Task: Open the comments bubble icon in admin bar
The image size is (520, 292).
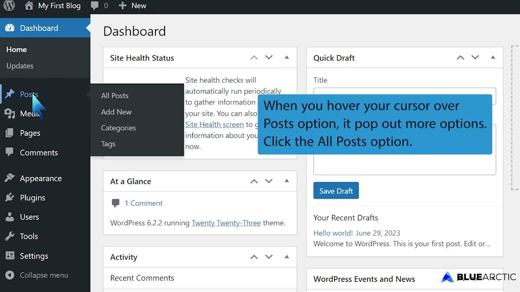Action: [x=95, y=6]
